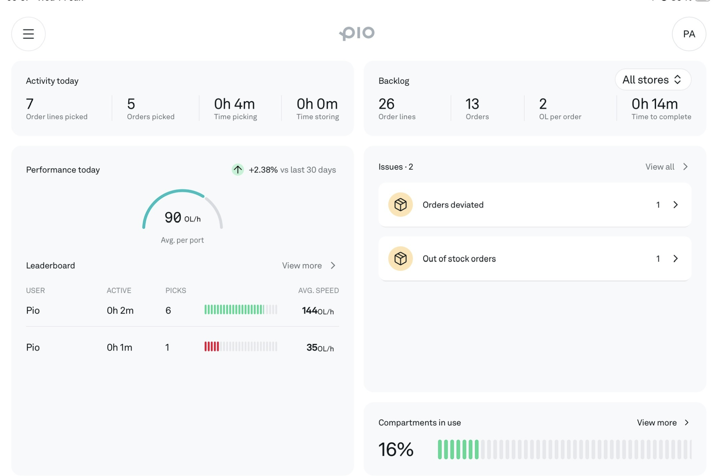
Task: Click the Pio logo
Action: pyautogui.click(x=357, y=33)
